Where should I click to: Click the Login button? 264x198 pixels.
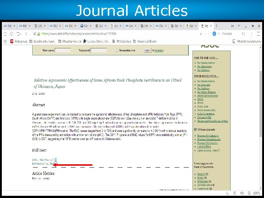[x=147, y=50]
